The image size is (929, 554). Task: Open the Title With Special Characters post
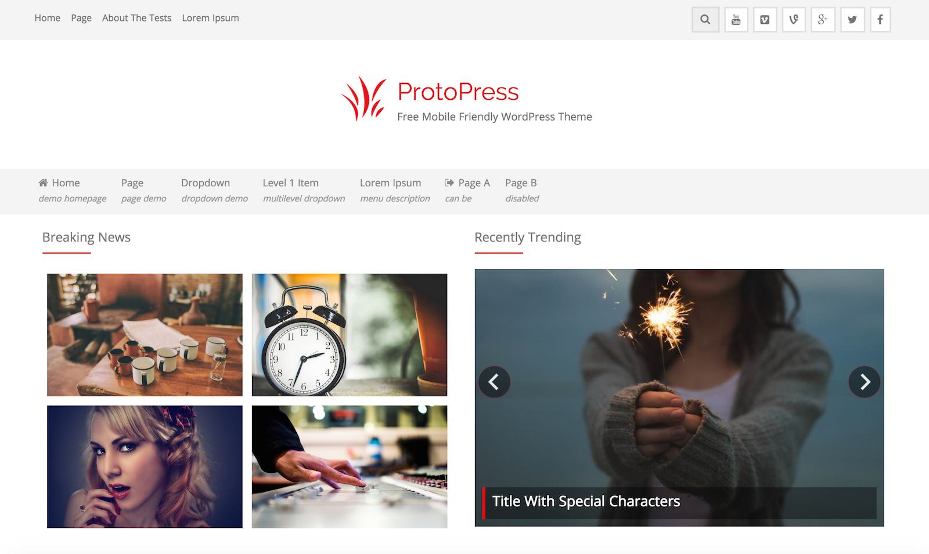pyautogui.click(x=586, y=502)
